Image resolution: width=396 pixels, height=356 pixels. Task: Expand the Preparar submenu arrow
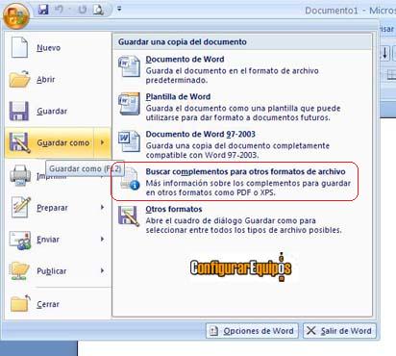(x=102, y=207)
